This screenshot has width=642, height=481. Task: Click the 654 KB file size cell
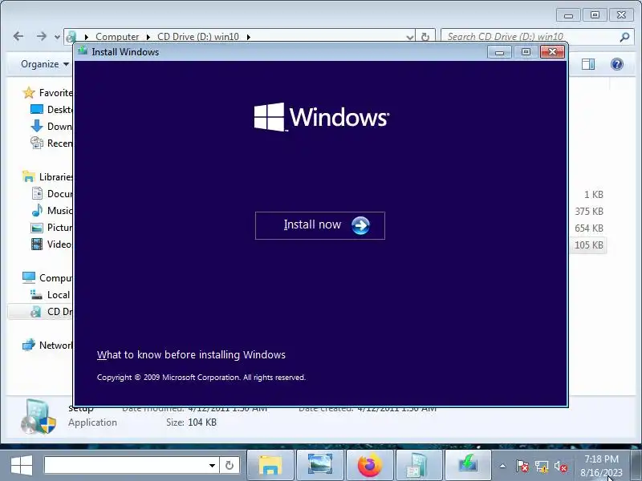(589, 228)
